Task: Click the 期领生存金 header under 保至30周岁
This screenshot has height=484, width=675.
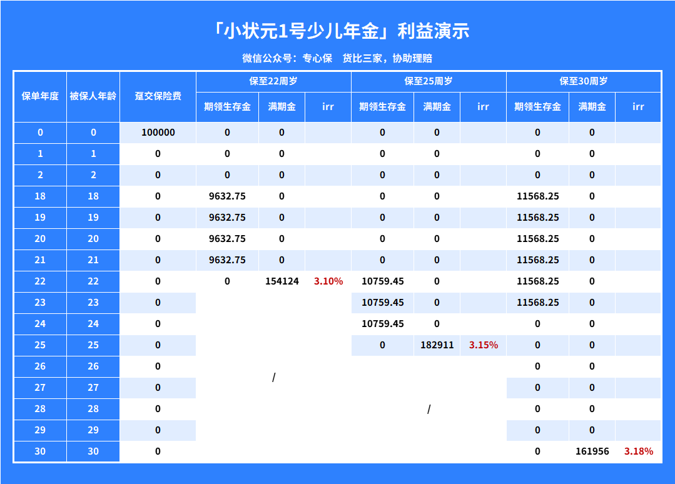Action: (537, 107)
